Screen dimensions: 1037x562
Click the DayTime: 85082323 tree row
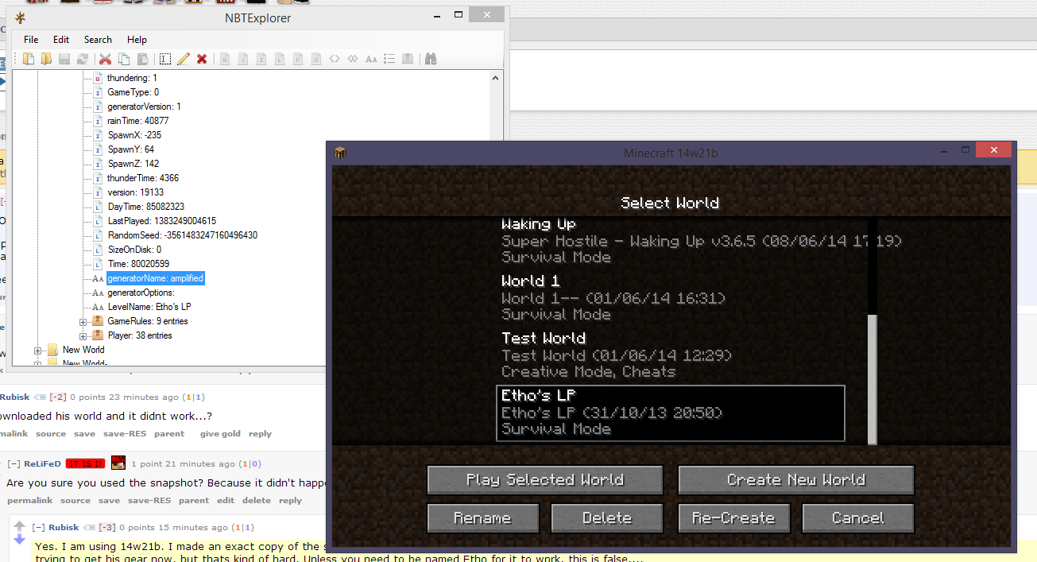tap(145, 207)
